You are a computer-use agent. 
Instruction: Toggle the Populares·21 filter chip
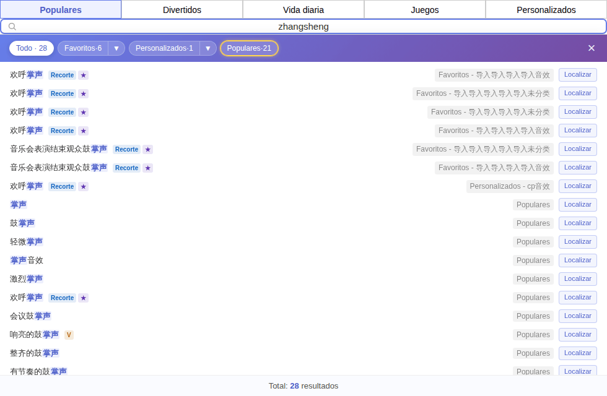click(249, 48)
